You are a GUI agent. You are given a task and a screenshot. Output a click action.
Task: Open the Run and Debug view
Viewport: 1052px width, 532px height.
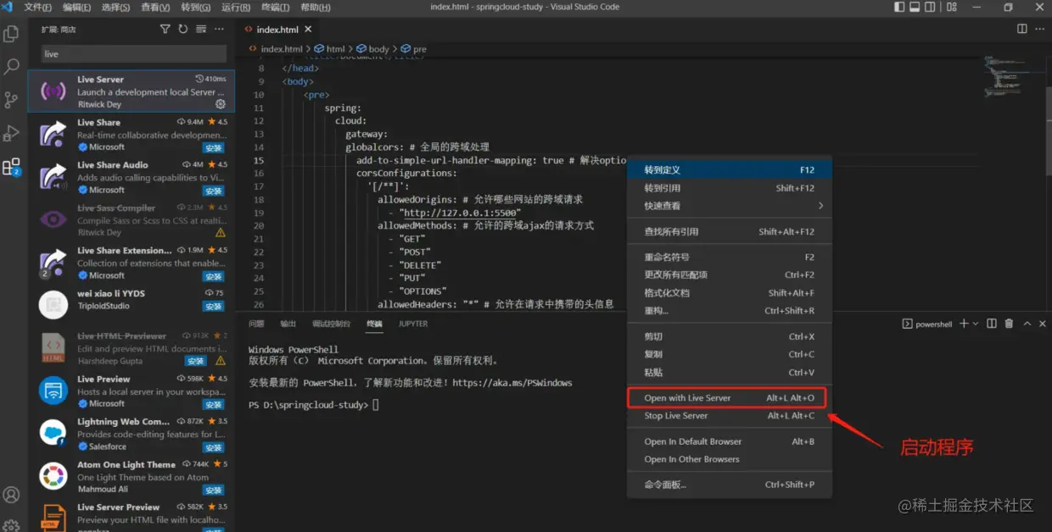pos(11,133)
